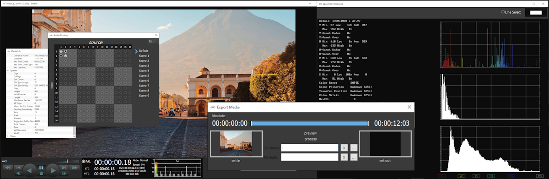549x179 pixels.
Task: Select Scene 9 in Audio Routing
Action: 144,96
